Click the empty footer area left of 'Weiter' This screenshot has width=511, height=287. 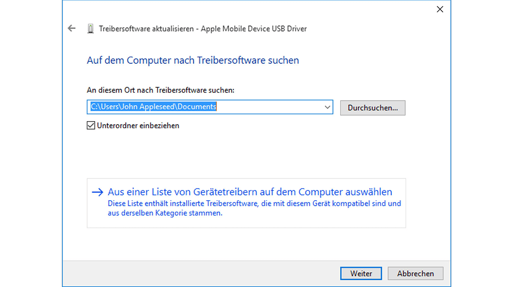pos(200,274)
